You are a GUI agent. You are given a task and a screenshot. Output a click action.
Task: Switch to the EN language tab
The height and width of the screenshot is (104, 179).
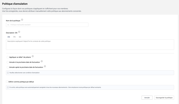pyautogui.click(x=9, y=37)
